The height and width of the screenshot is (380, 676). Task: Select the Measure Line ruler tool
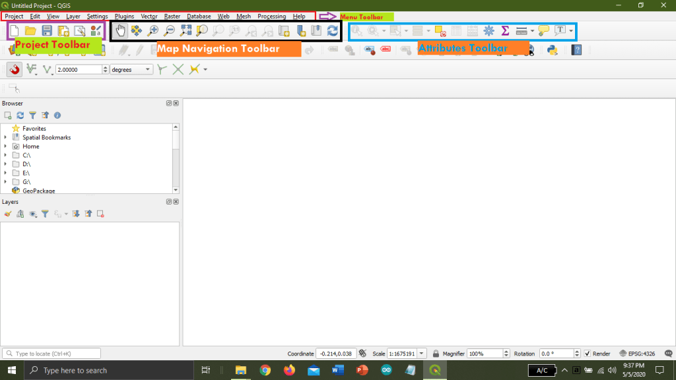[522, 31]
